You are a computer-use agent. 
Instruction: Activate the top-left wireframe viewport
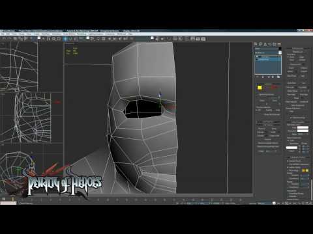[x=19, y=67]
